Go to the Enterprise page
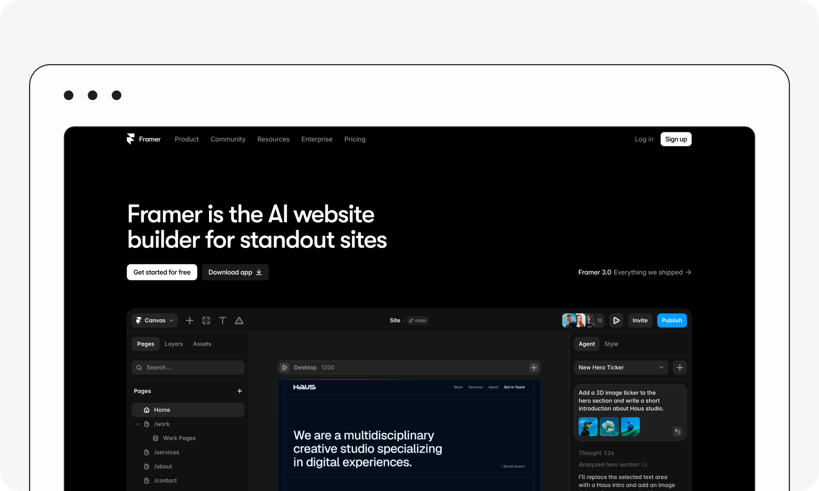 point(317,139)
